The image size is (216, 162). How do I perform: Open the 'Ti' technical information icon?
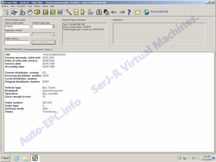pos(76,12)
